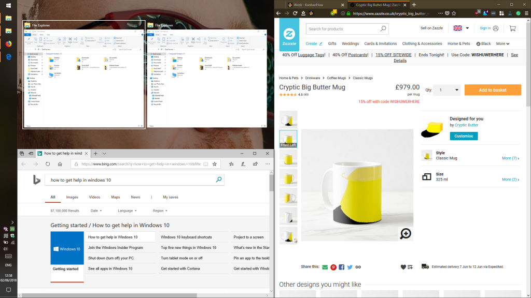Click Sign in on Zazzle
The height and width of the screenshot is (298, 531).
489,28
